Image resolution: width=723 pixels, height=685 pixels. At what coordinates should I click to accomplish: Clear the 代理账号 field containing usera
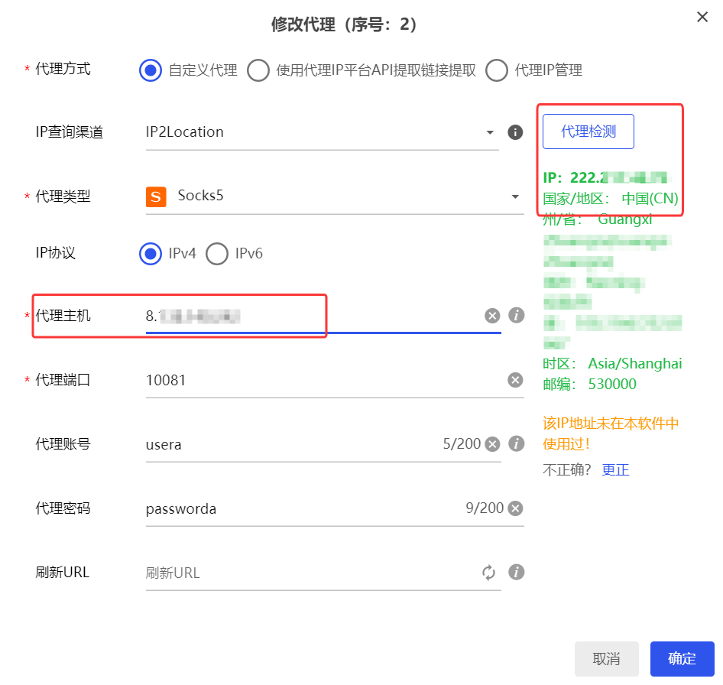pos(492,444)
